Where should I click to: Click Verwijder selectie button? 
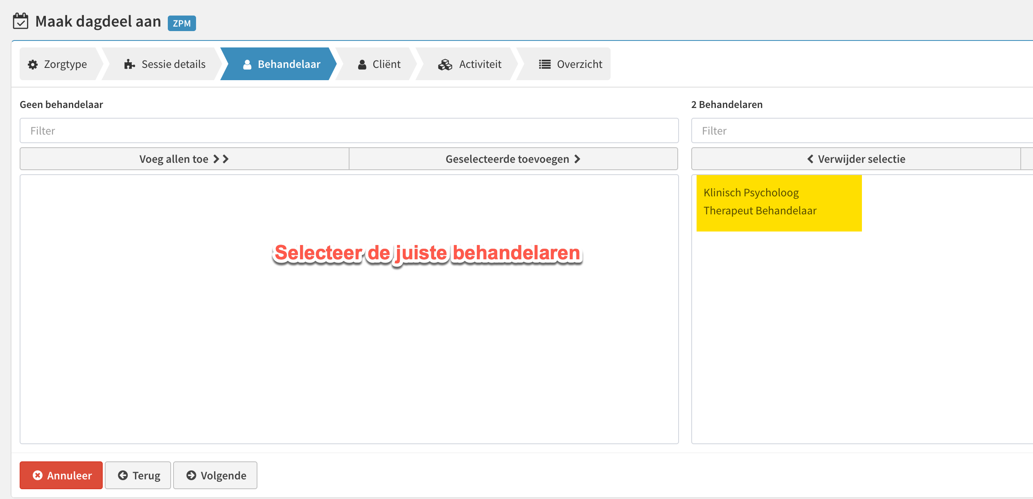pyautogui.click(x=856, y=159)
